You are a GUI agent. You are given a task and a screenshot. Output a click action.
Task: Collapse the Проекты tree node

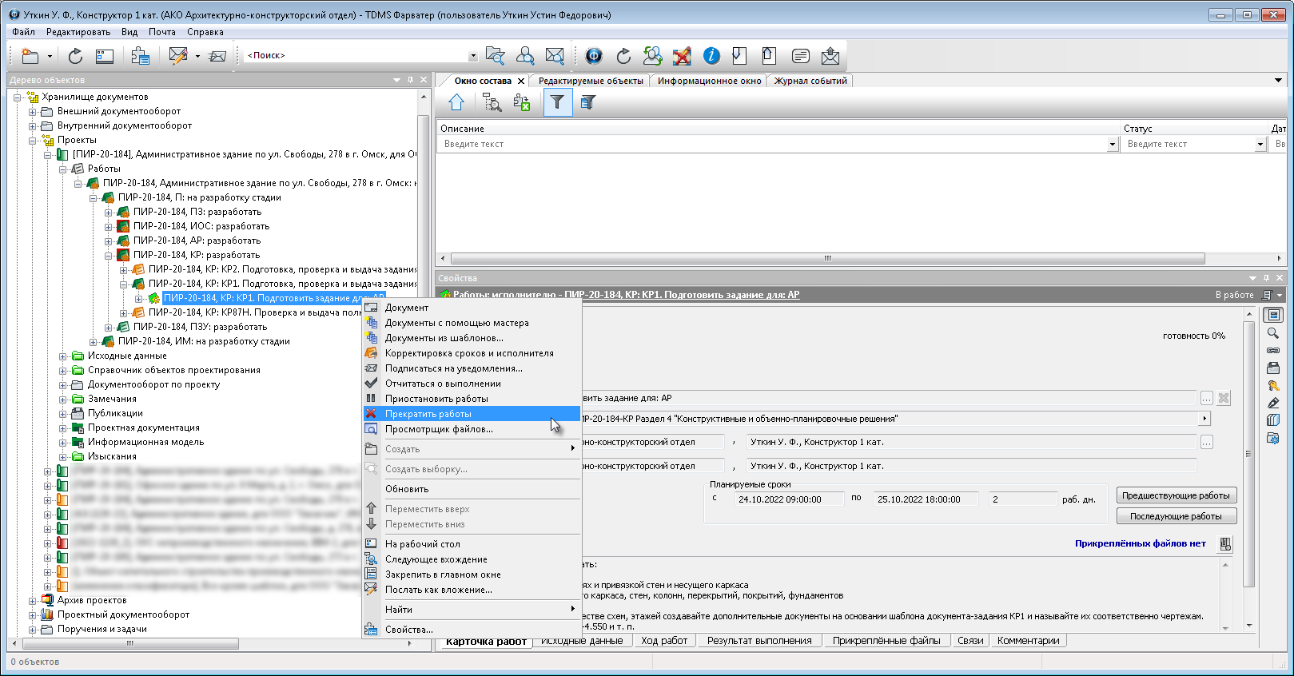(x=33, y=141)
